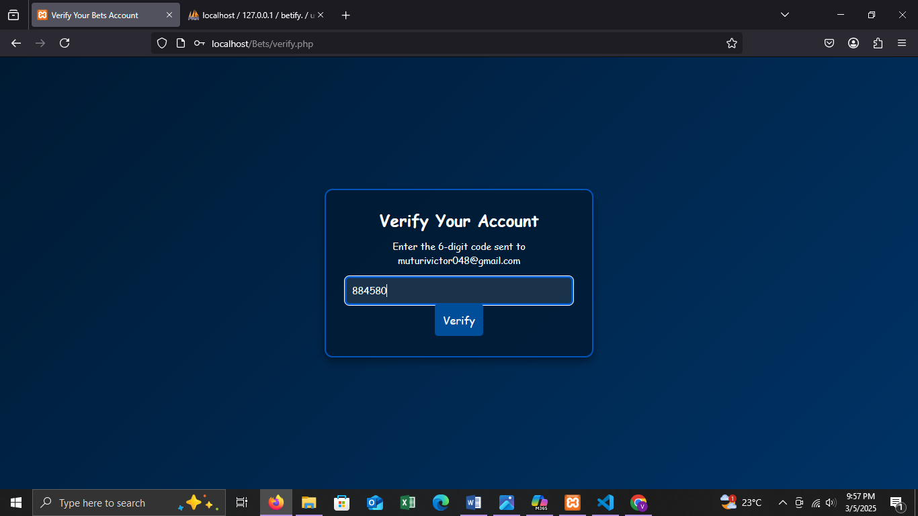The width and height of the screenshot is (918, 516).
Task: Click the Meet Now tray icon
Action: click(x=799, y=503)
